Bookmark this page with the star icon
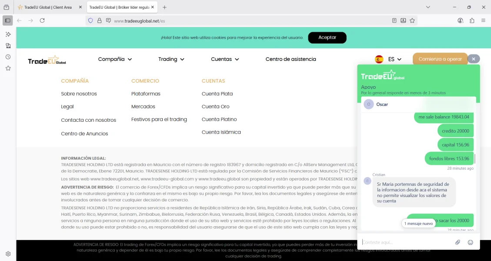The width and height of the screenshot is (491, 261). point(412,20)
